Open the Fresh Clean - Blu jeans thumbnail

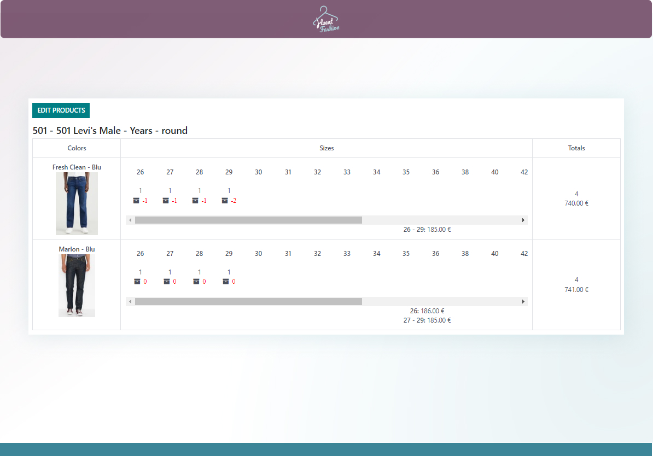[77, 203]
